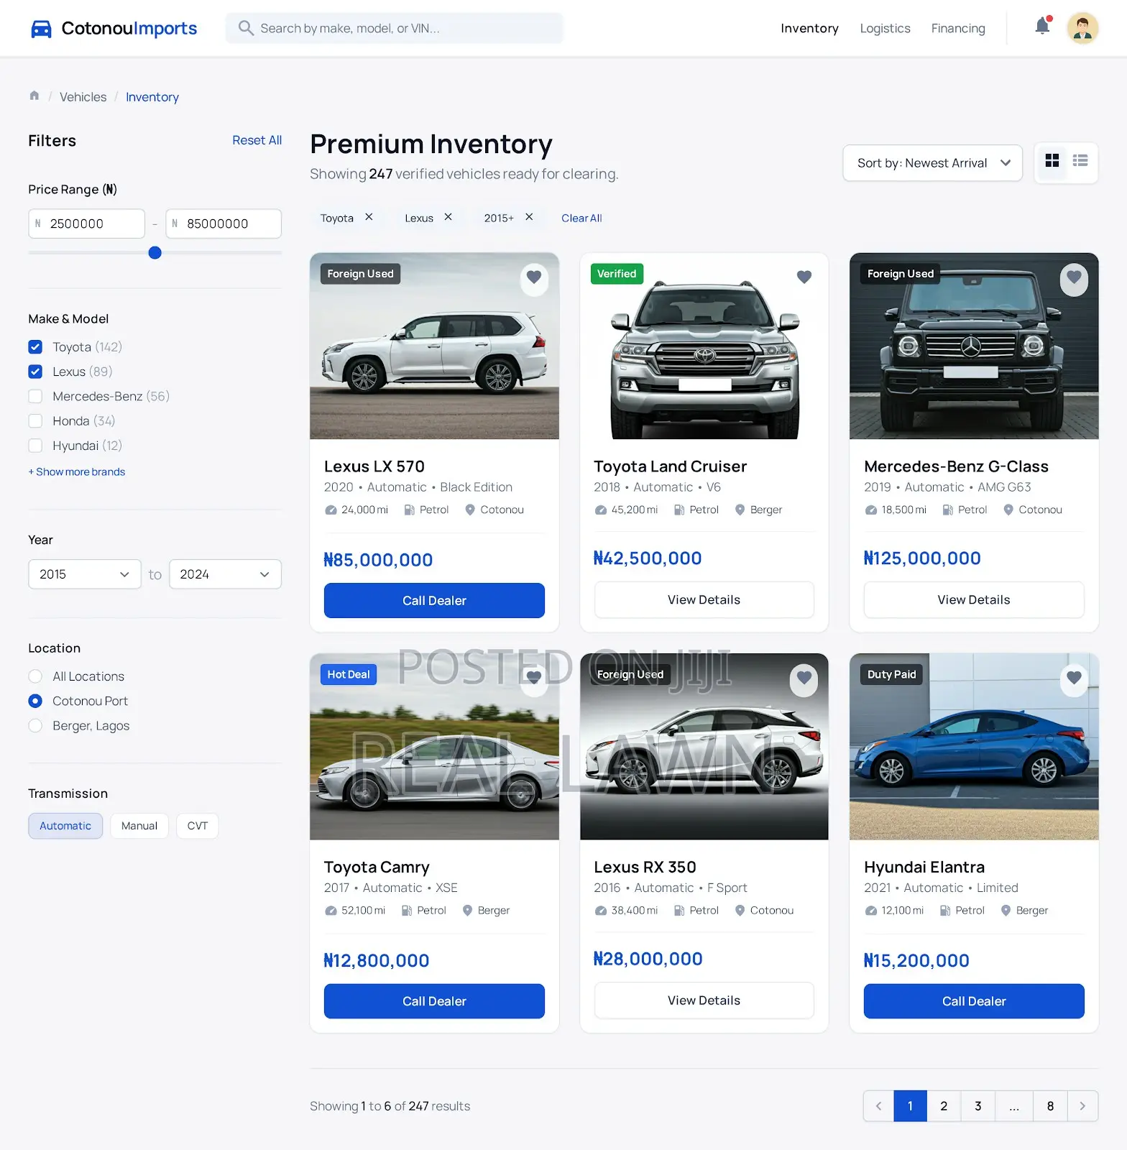Click fuel pump icon on Toyota Camry card
This screenshot has height=1150, width=1127.
point(407,911)
